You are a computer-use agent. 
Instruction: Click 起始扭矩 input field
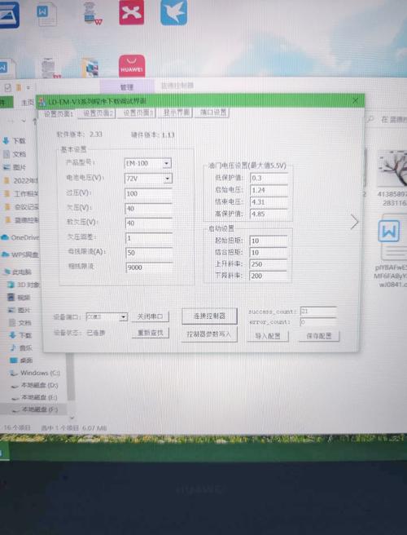tap(269, 241)
